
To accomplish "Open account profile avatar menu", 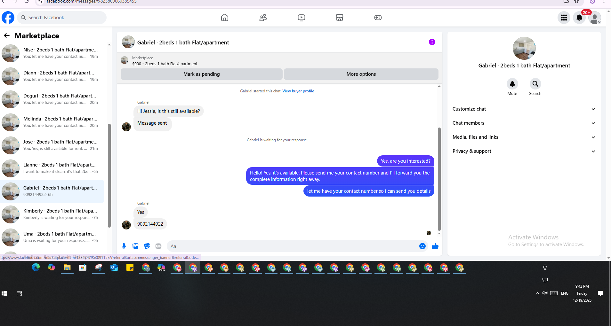I will [x=595, y=18].
